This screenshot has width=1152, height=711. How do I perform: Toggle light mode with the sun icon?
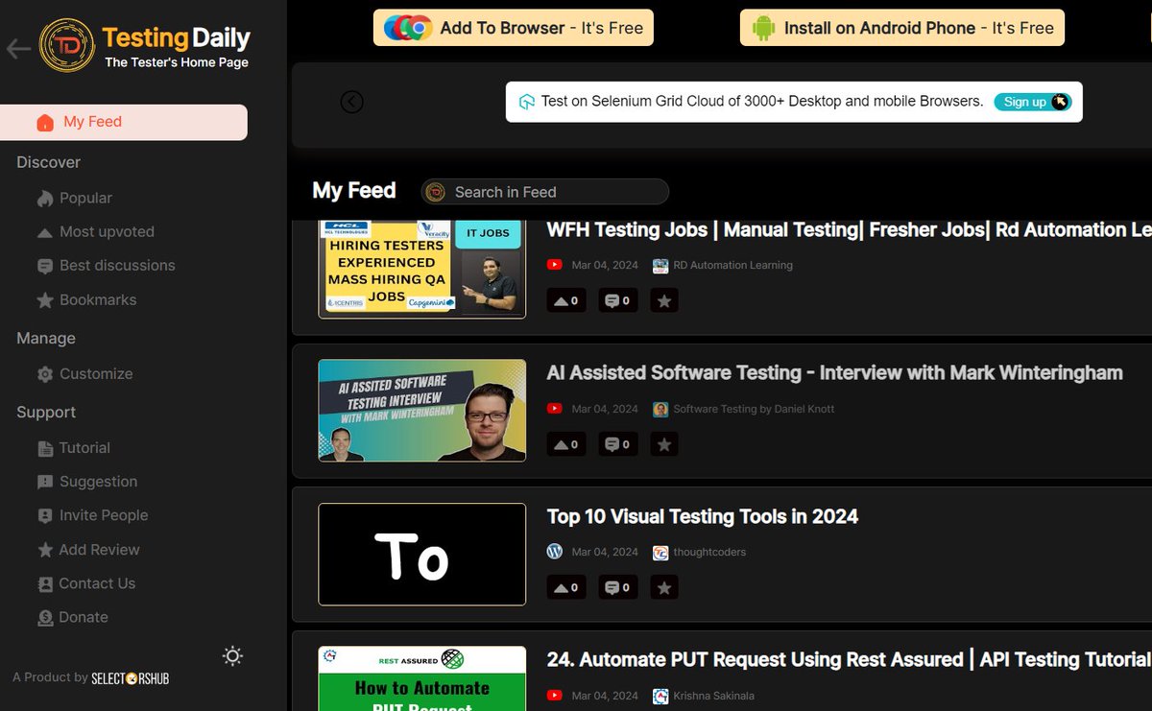click(x=231, y=655)
